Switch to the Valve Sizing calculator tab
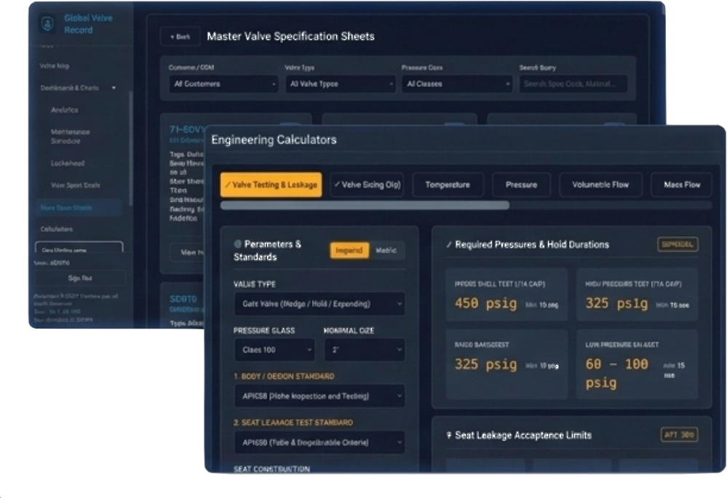Screen dimensions: 727x498 (x=367, y=185)
